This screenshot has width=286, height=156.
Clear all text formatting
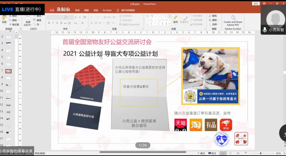tap(85, 17)
